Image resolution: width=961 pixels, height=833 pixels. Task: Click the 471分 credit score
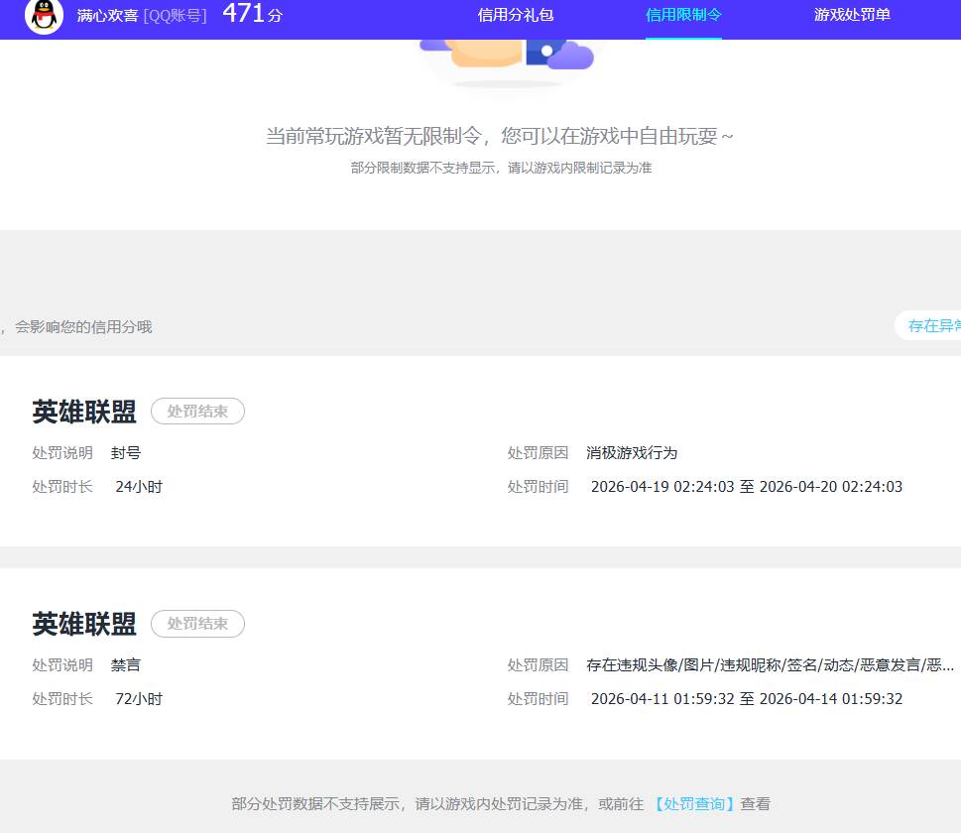(253, 14)
